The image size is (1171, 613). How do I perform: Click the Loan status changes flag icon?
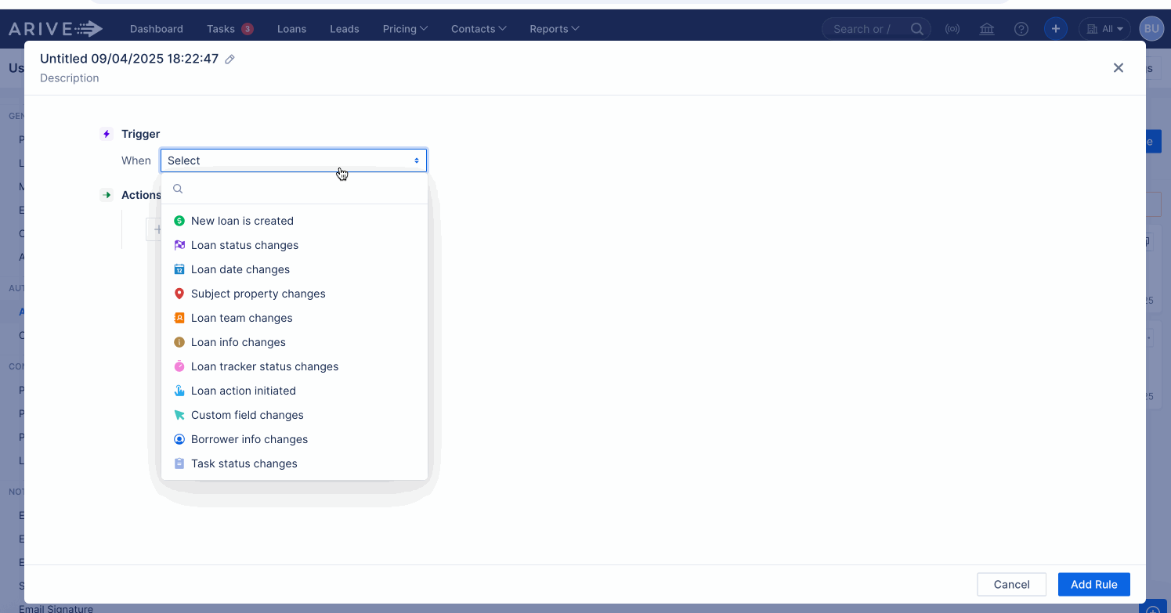[179, 245]
